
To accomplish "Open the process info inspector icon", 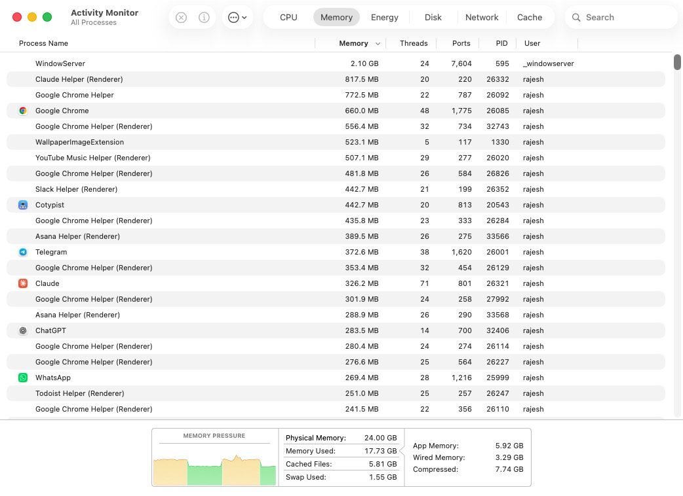I will pos(204,18).
